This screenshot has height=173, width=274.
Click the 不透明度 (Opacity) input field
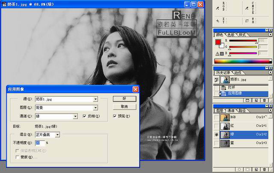point(40,143)
